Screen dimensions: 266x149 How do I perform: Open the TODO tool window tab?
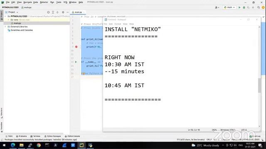(9, 136)
